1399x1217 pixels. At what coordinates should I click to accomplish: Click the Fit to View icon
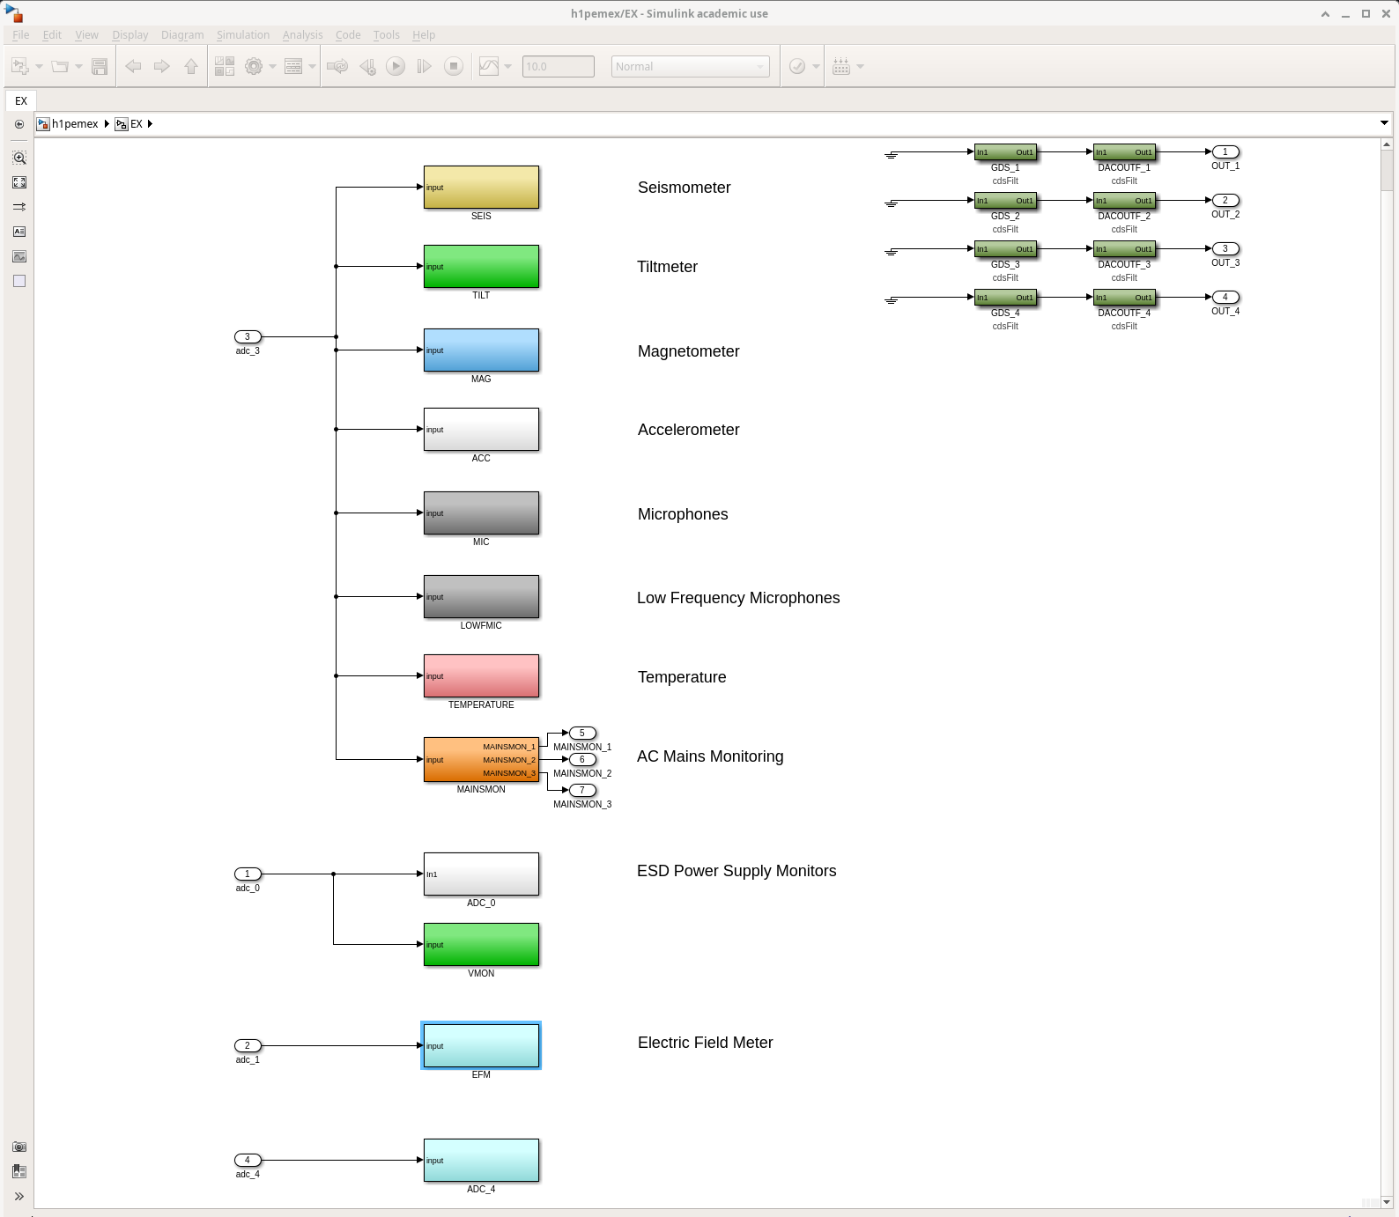[19, 182]
